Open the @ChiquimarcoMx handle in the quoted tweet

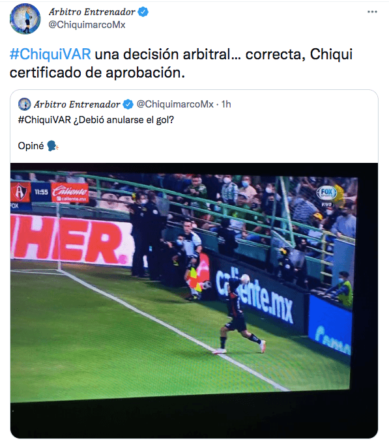tap(175, 104)
